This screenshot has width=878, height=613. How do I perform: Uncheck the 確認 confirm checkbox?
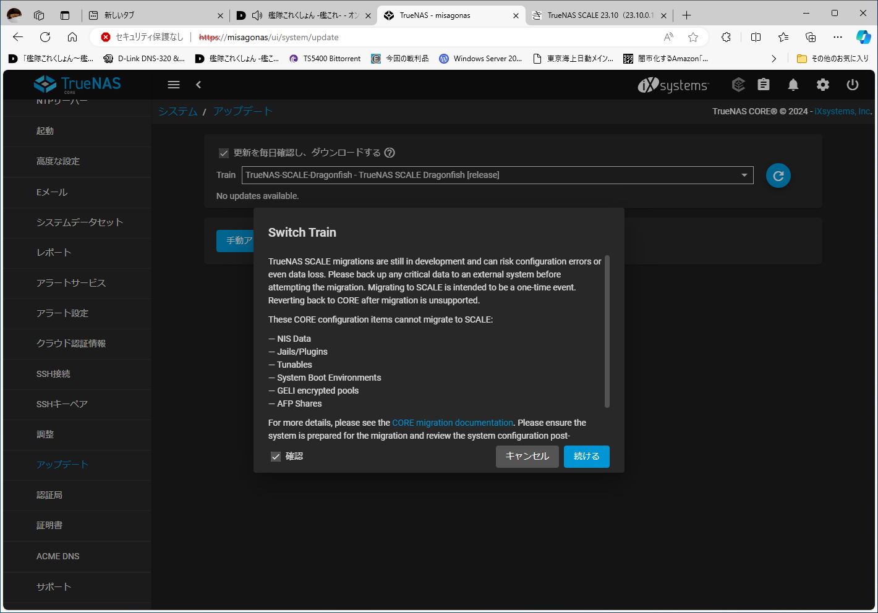click(x=276, y=457)
